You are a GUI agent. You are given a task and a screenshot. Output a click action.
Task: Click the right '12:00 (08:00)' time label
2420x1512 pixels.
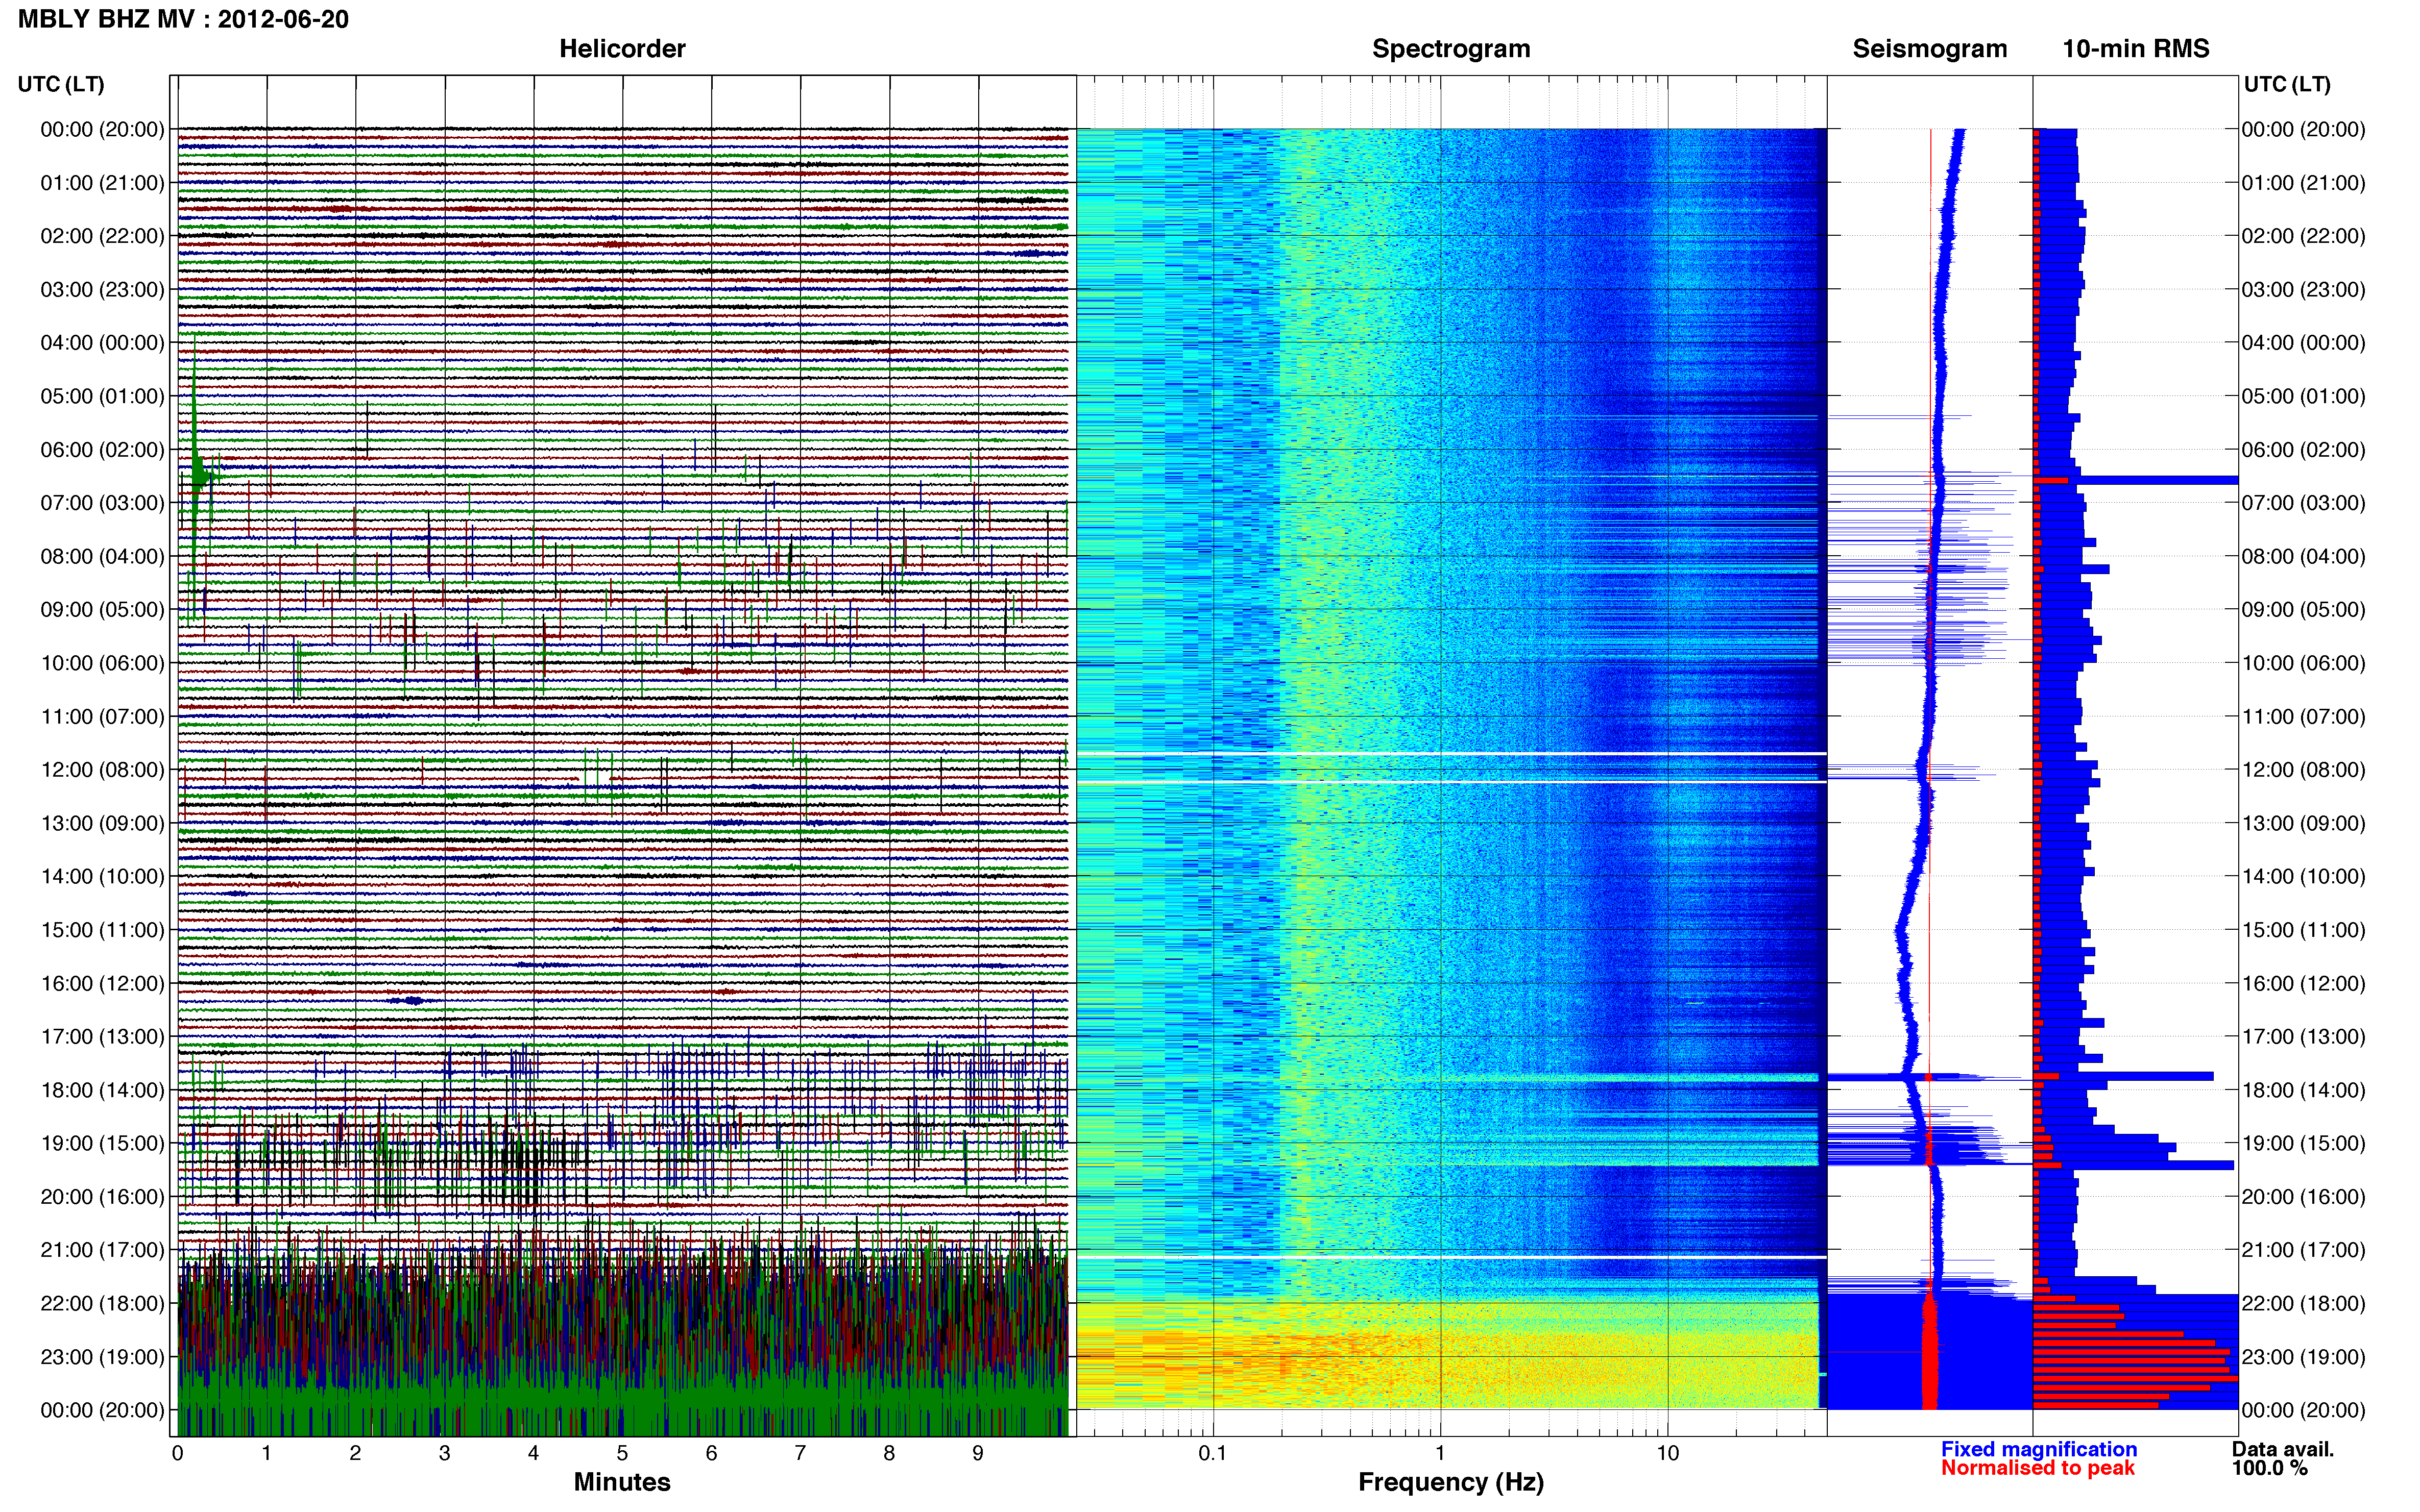(2303, 770)
